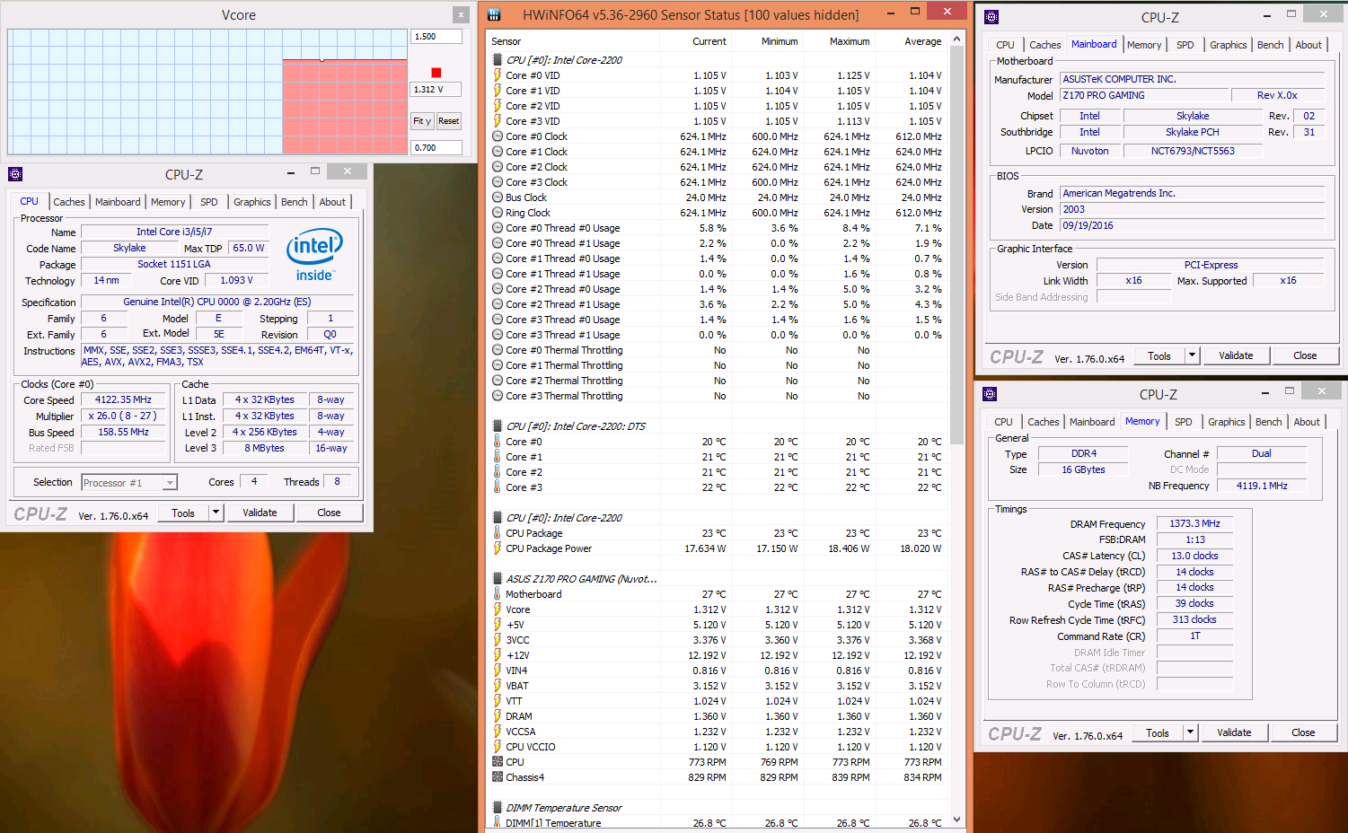Select the NB Frequency value 4119.1 MHz

1262,487
